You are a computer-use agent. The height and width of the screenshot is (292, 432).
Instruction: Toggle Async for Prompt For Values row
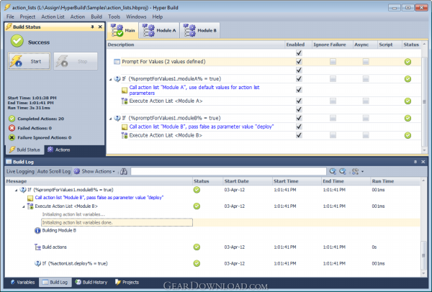[x=366, y=62]
